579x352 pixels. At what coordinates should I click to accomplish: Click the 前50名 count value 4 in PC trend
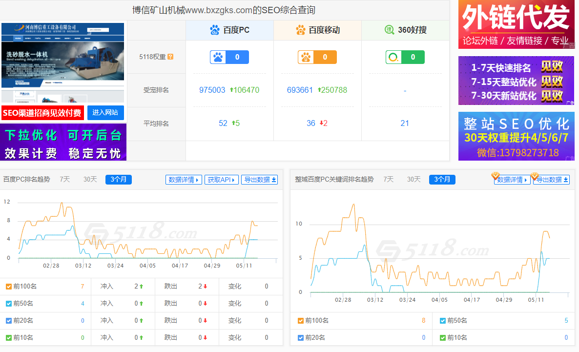click(83, 304)
